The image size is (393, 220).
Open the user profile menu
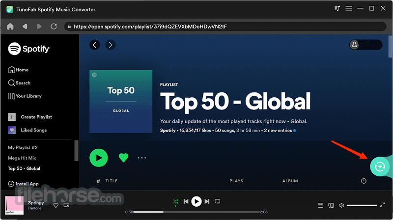(365, 45)
